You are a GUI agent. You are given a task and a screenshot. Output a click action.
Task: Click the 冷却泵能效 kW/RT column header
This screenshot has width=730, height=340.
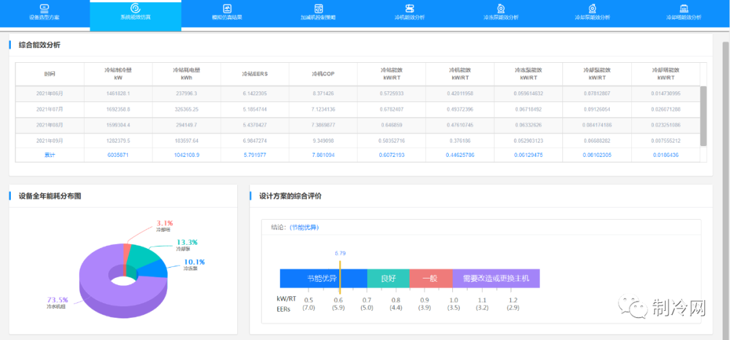(597, 74)
